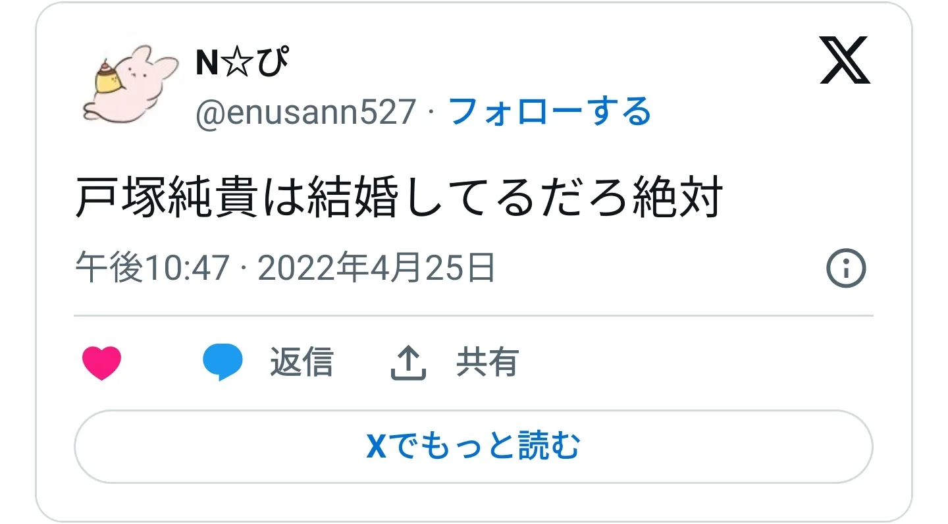Image resolution: width=948 pixels, height=524 pixels.
Task: Click the Xでもっと読む button
Action: click(x=473, y=446)
